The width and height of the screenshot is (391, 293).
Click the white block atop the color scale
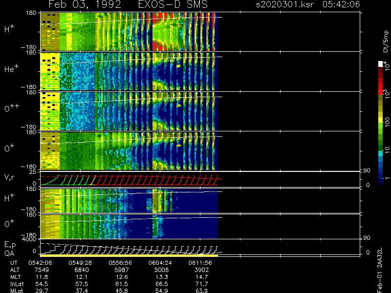tap(381, 64)
